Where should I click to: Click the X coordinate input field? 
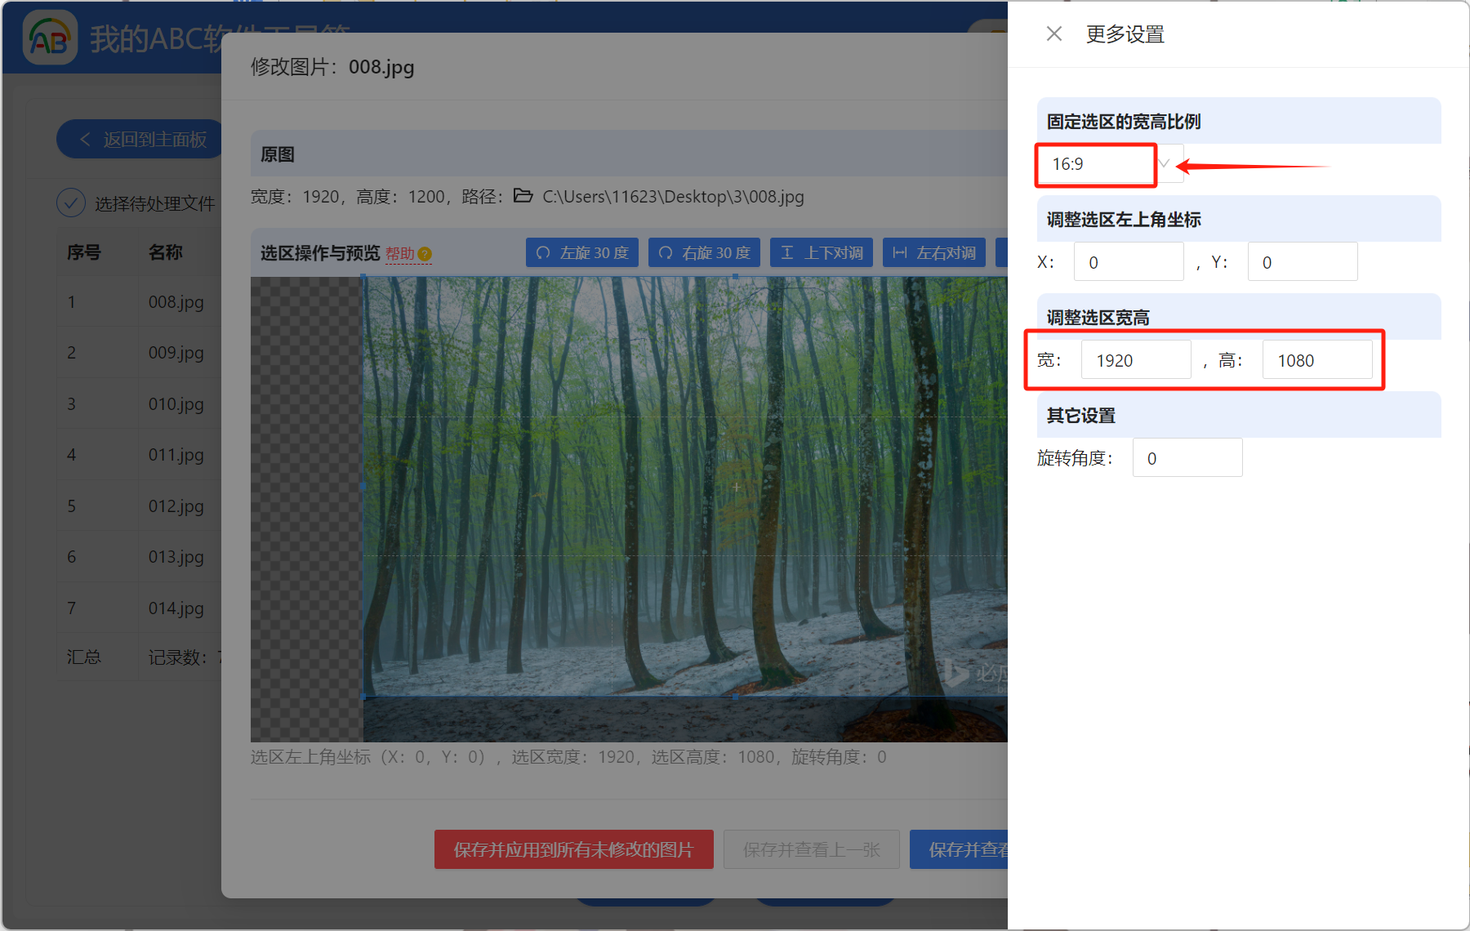point(1128,261)
